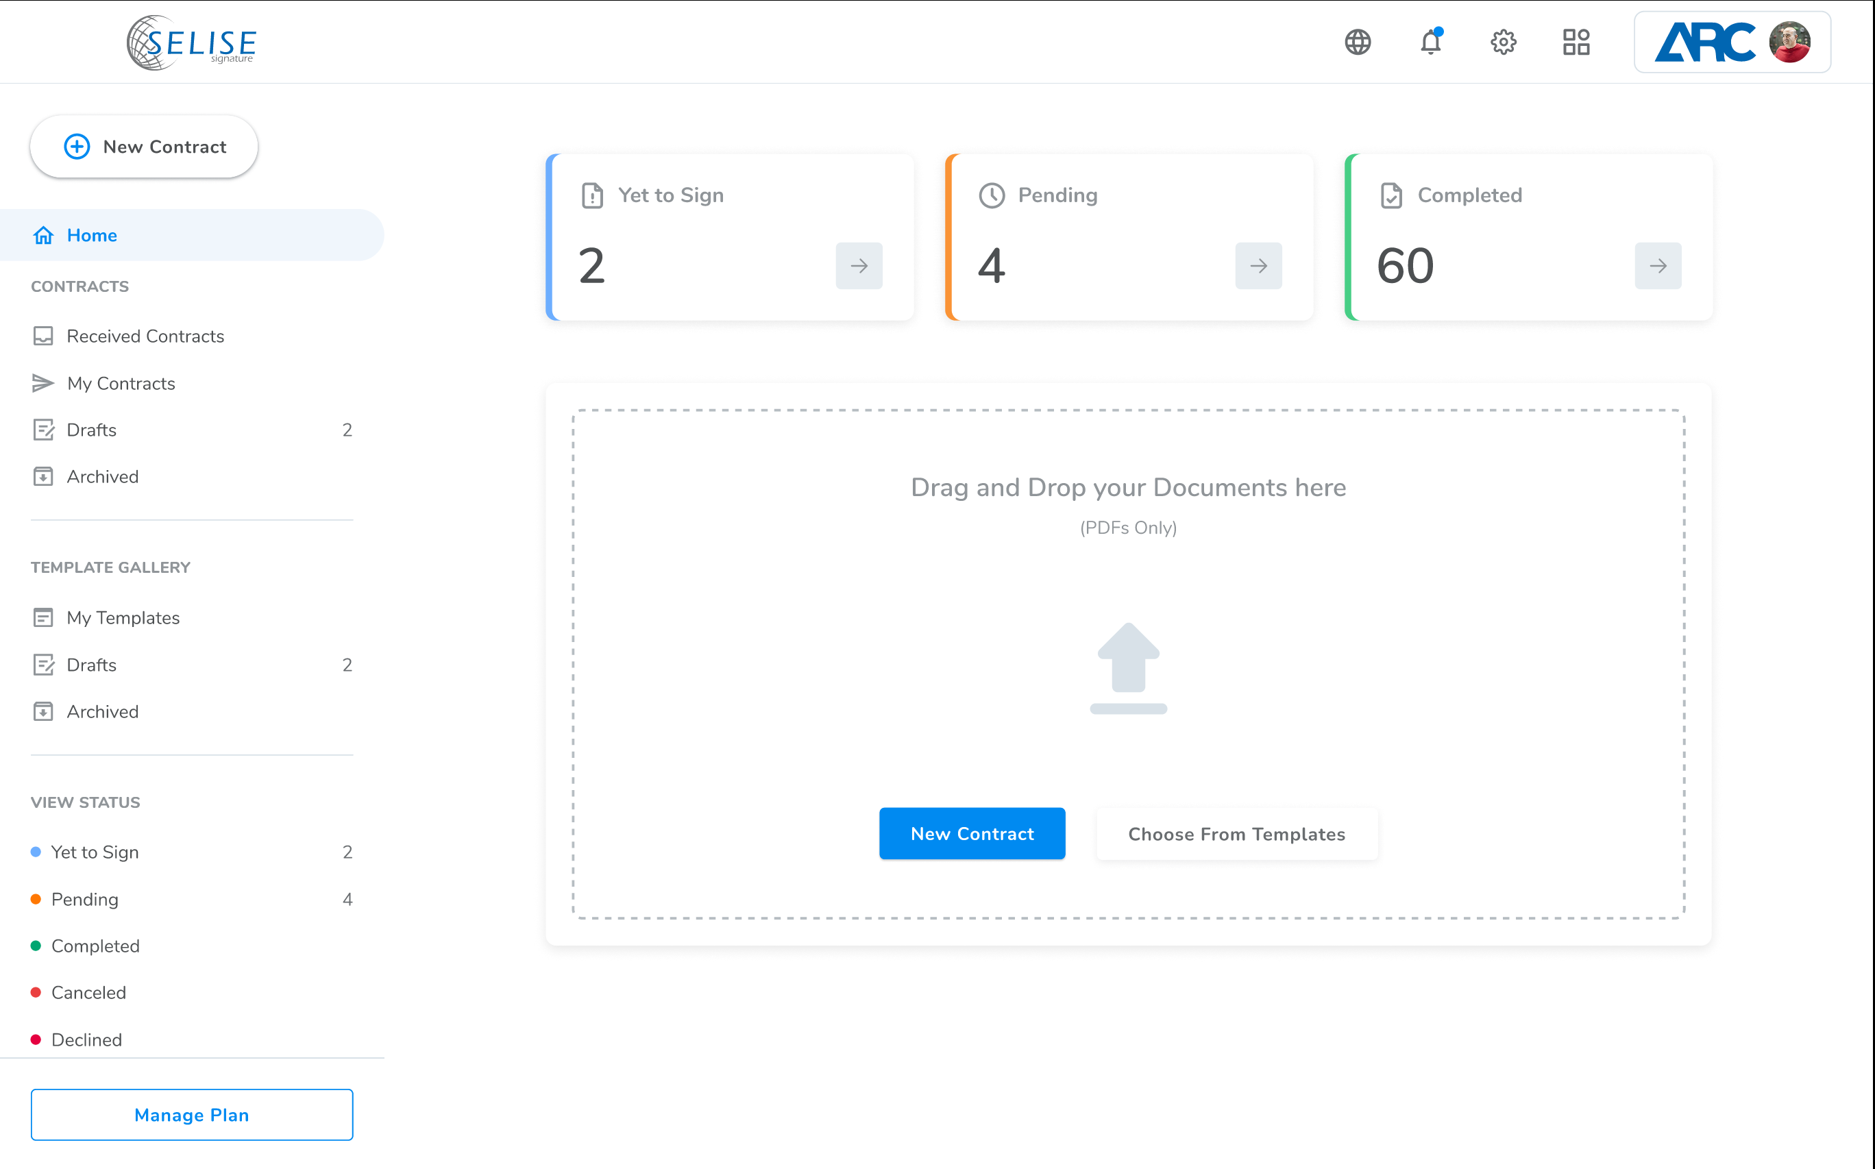Click the My Contracts send icon
The height and width of the screenshot is (1169, 1875).
point(43,383)
